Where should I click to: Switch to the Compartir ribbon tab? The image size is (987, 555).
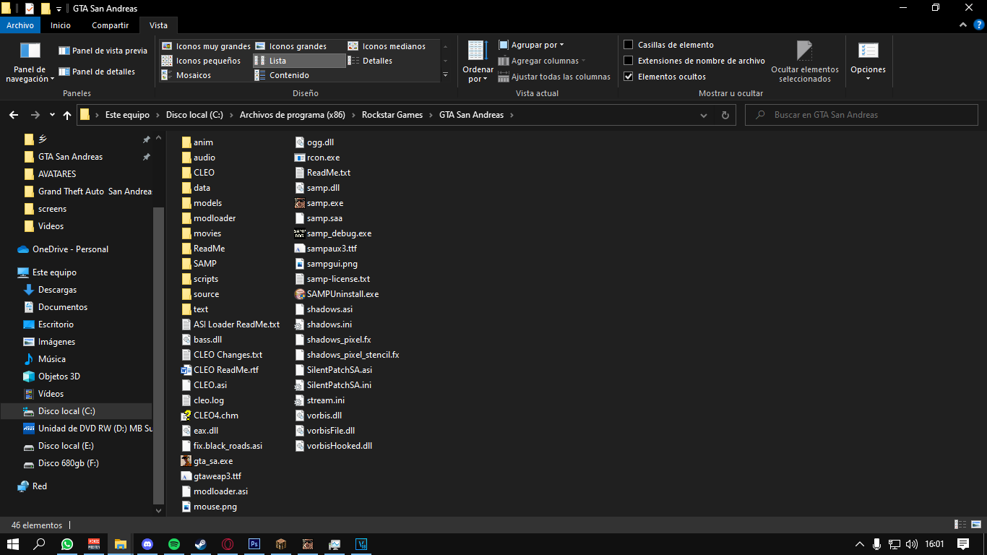click(x=110, y=25)
